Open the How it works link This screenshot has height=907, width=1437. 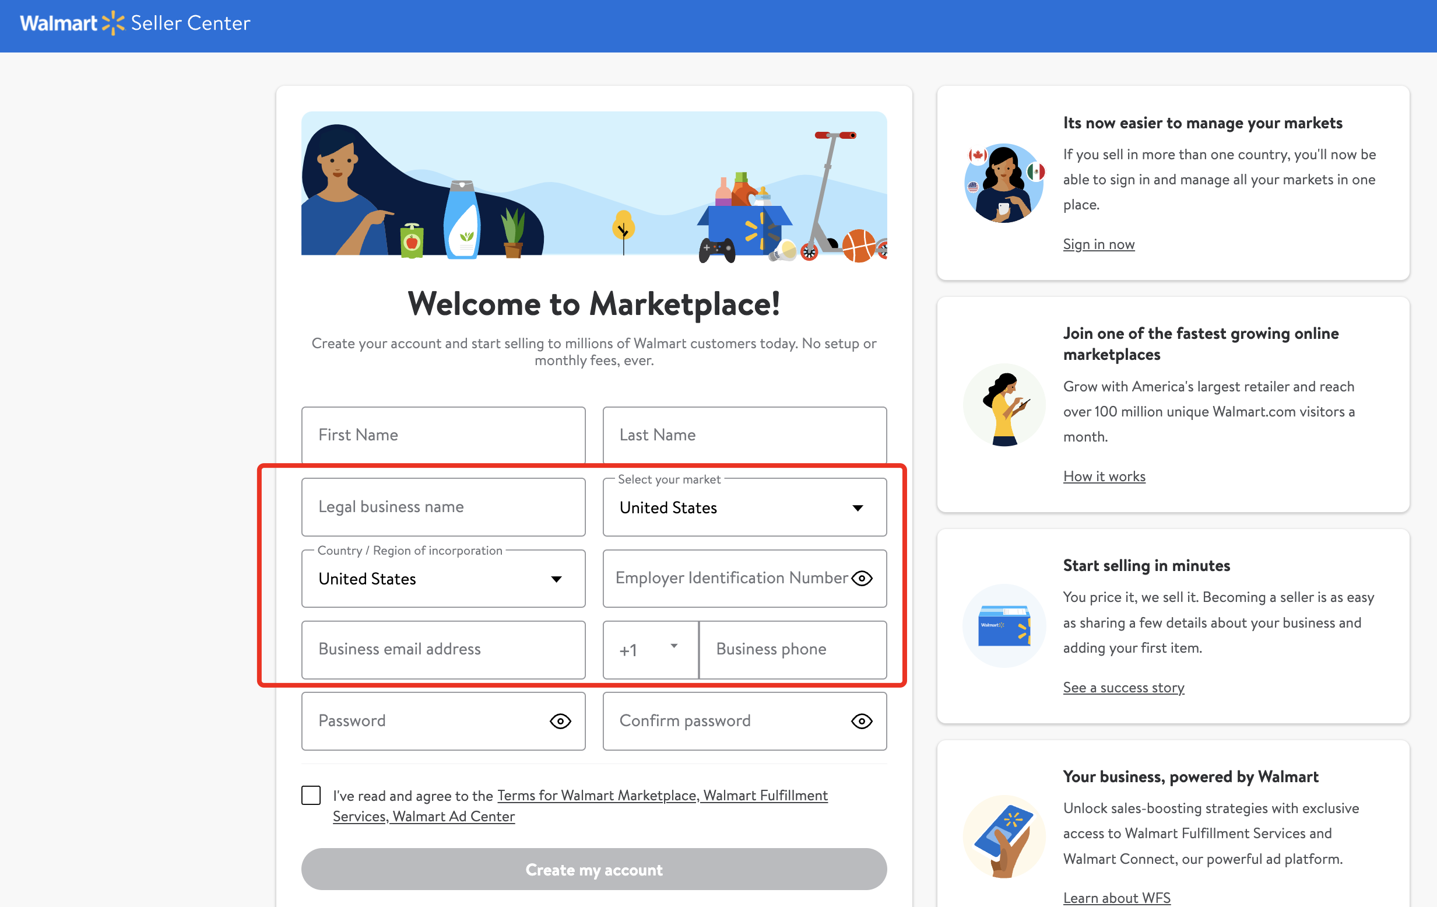1104,477
